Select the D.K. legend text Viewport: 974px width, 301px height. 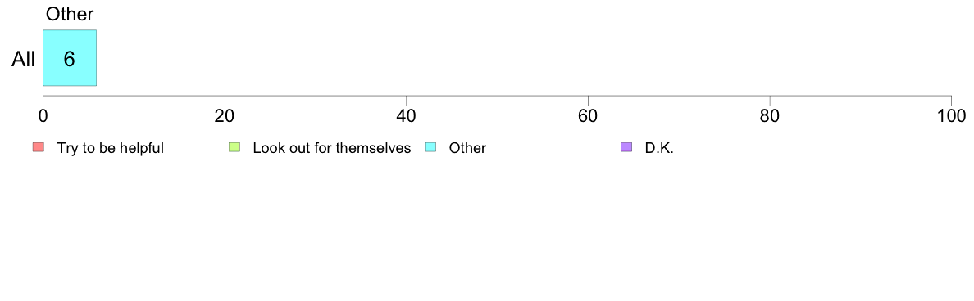coord(659,148)
